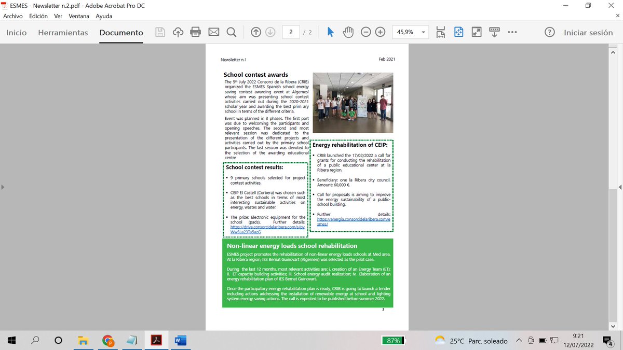Viewport: 623px width, 350px height.
Task: Zoom in with the plus button
Action: pos(380,32)
